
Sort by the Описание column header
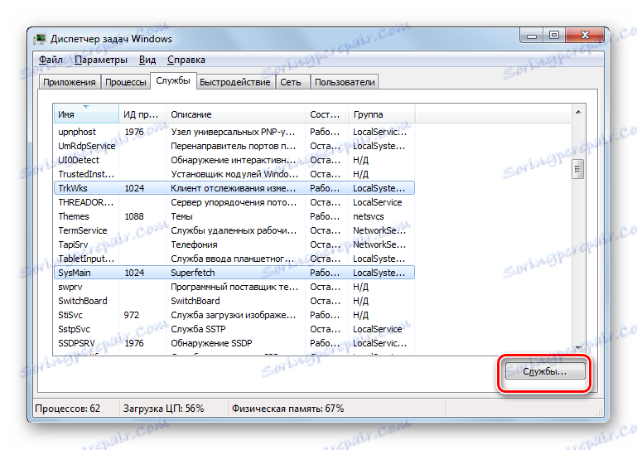pyautogui.click(x=235, y=114)
